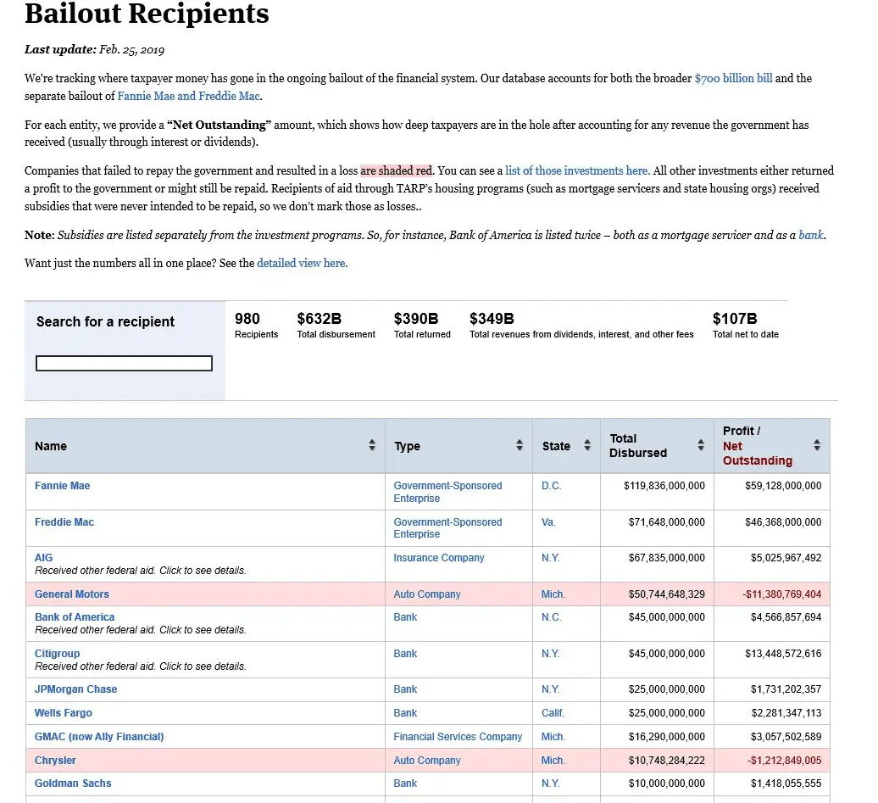
Task: Click N.Y. state in JPMorgan Chase row
Action: coord(550,689)
